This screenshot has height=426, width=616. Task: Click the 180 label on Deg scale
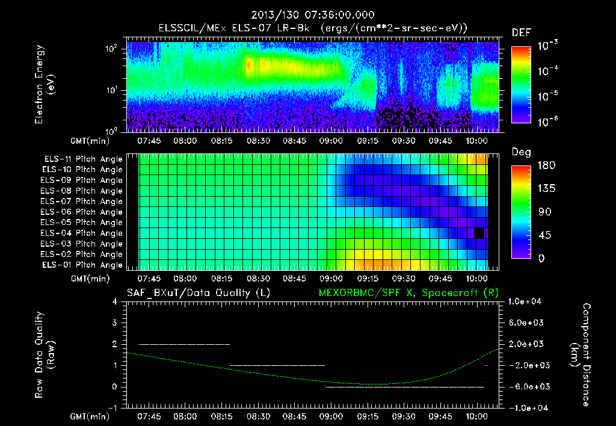pyautogui.click(x=546, y=165)
